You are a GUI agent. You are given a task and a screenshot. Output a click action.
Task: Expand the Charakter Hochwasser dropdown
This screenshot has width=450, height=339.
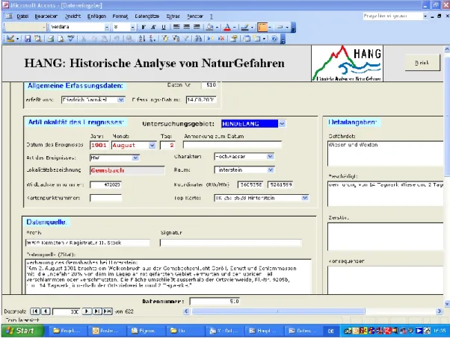[x=270, y=157]
